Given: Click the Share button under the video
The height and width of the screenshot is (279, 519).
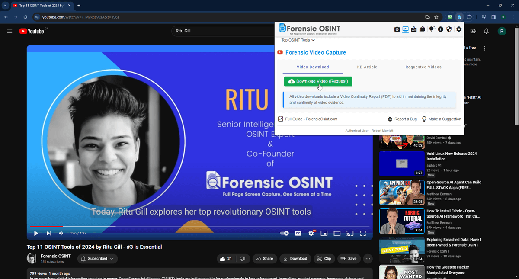Looking at the screenshot, I should click(x=264, y=259).
